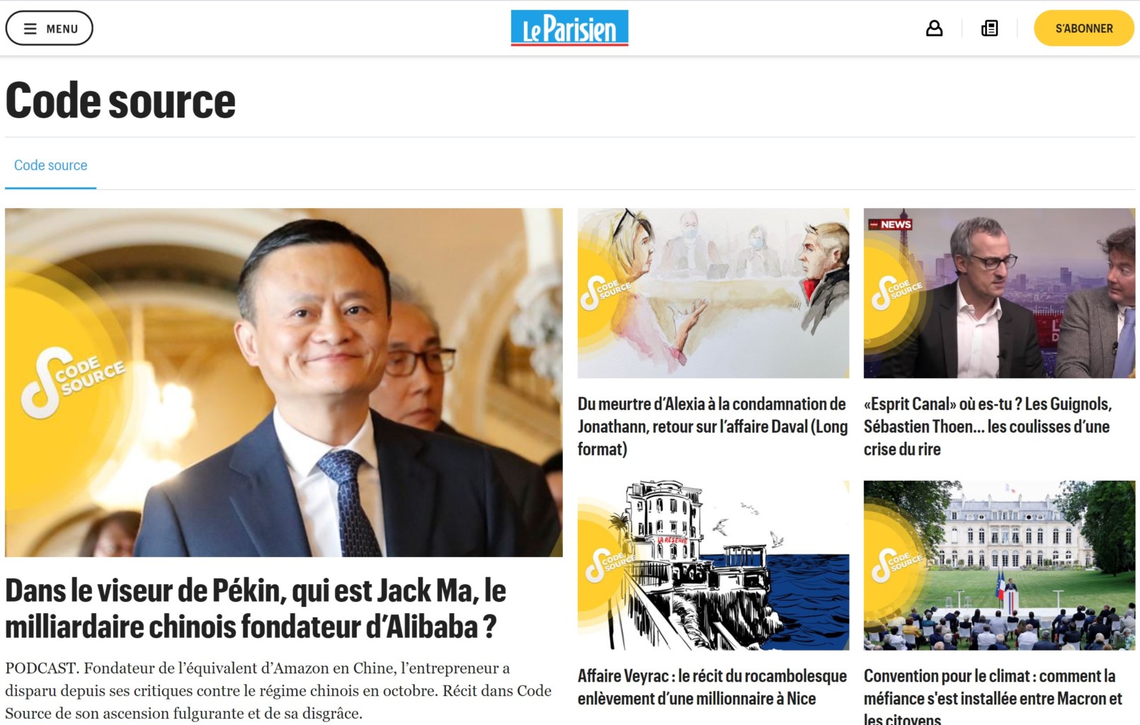
Task: Click the NEWS badge on studio image
Action: [891, 224]
